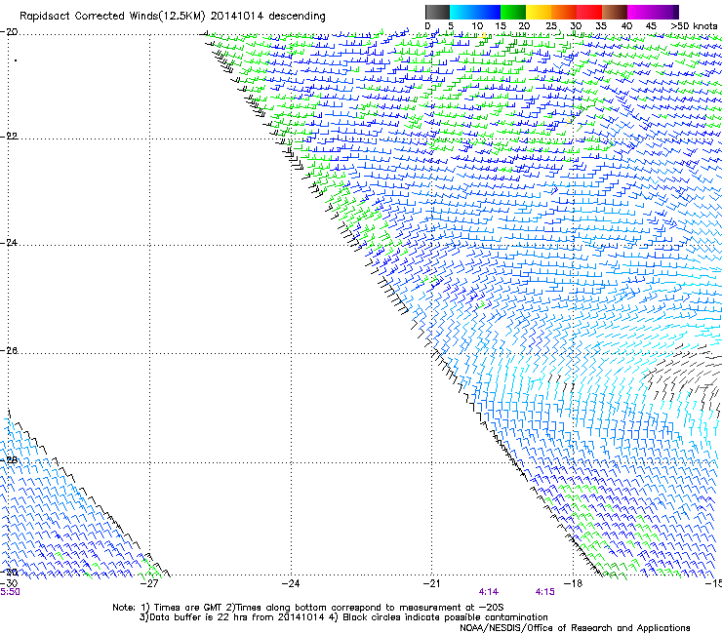The width and height of the screenshot is (722, 634).
Task: Click the dark purple 45-50 knots legend swatch
Action: tap(665, 12)
